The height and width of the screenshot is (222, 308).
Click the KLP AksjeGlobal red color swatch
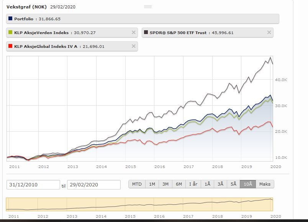pos(10,46)
